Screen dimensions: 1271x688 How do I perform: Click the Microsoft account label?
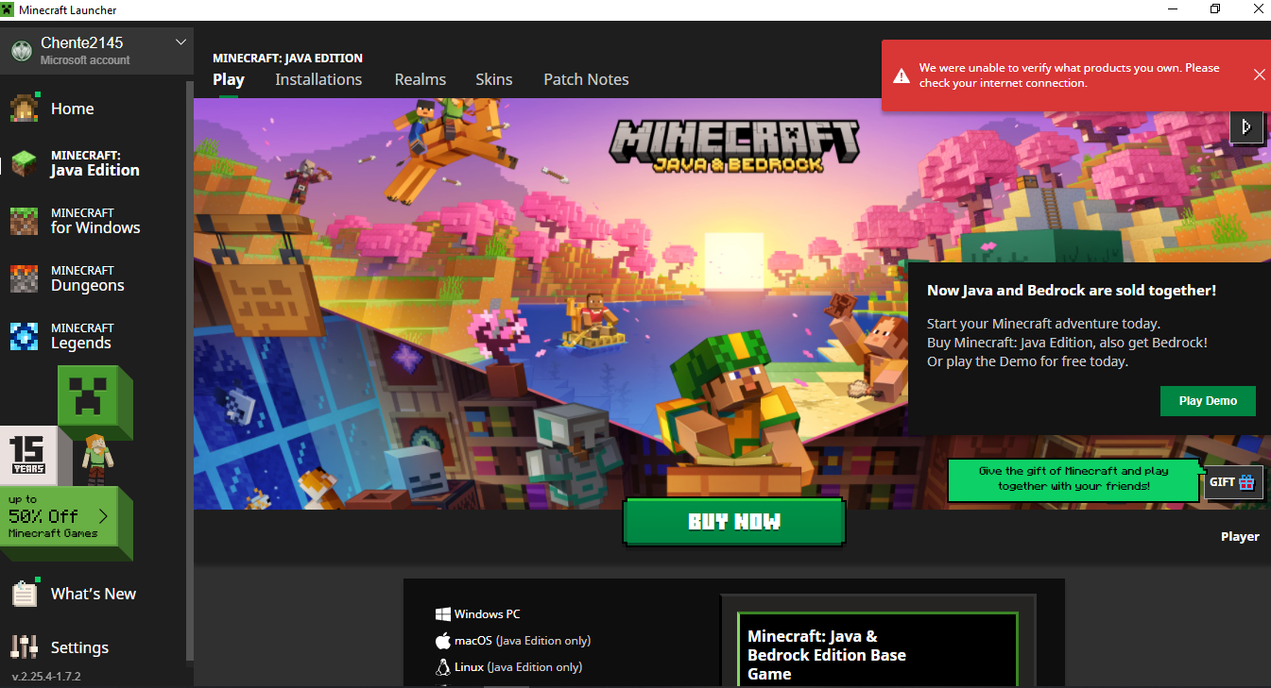coord(85,60)
